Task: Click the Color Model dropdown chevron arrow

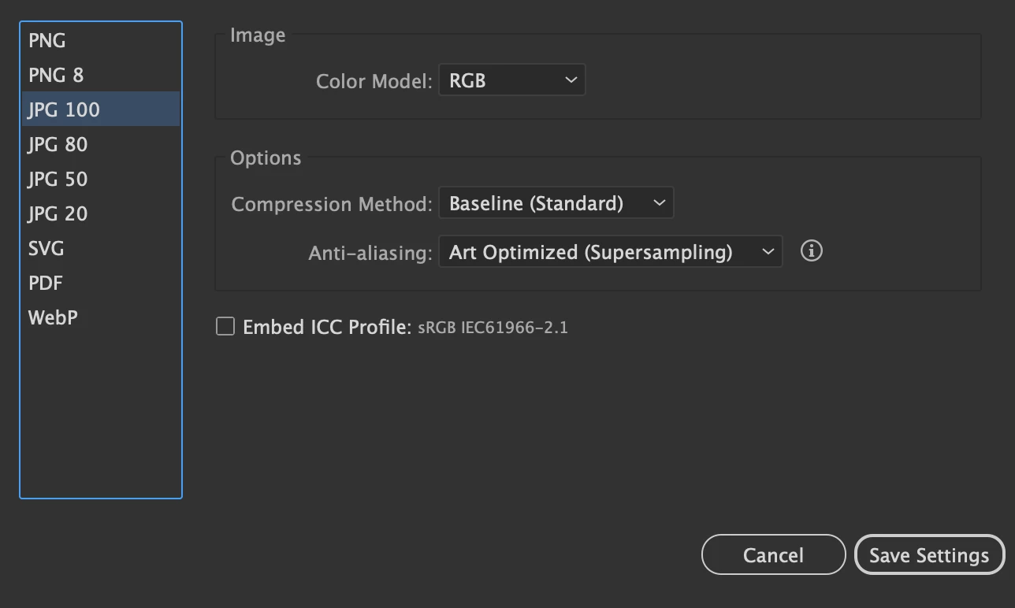Action: [x=571, y=80]
